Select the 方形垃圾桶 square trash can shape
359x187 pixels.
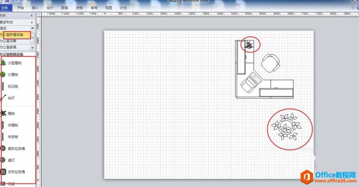click(x=13, y=172)
